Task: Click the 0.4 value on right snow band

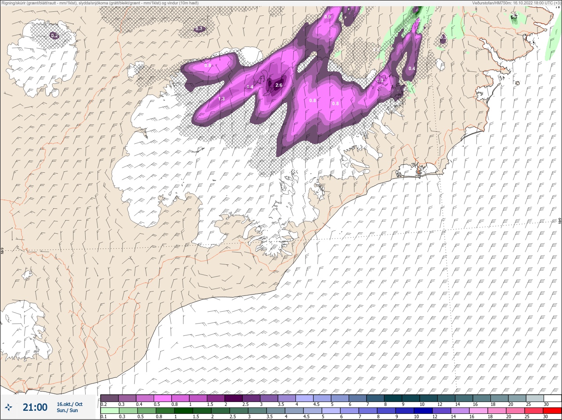Action: tap(412, 68)
